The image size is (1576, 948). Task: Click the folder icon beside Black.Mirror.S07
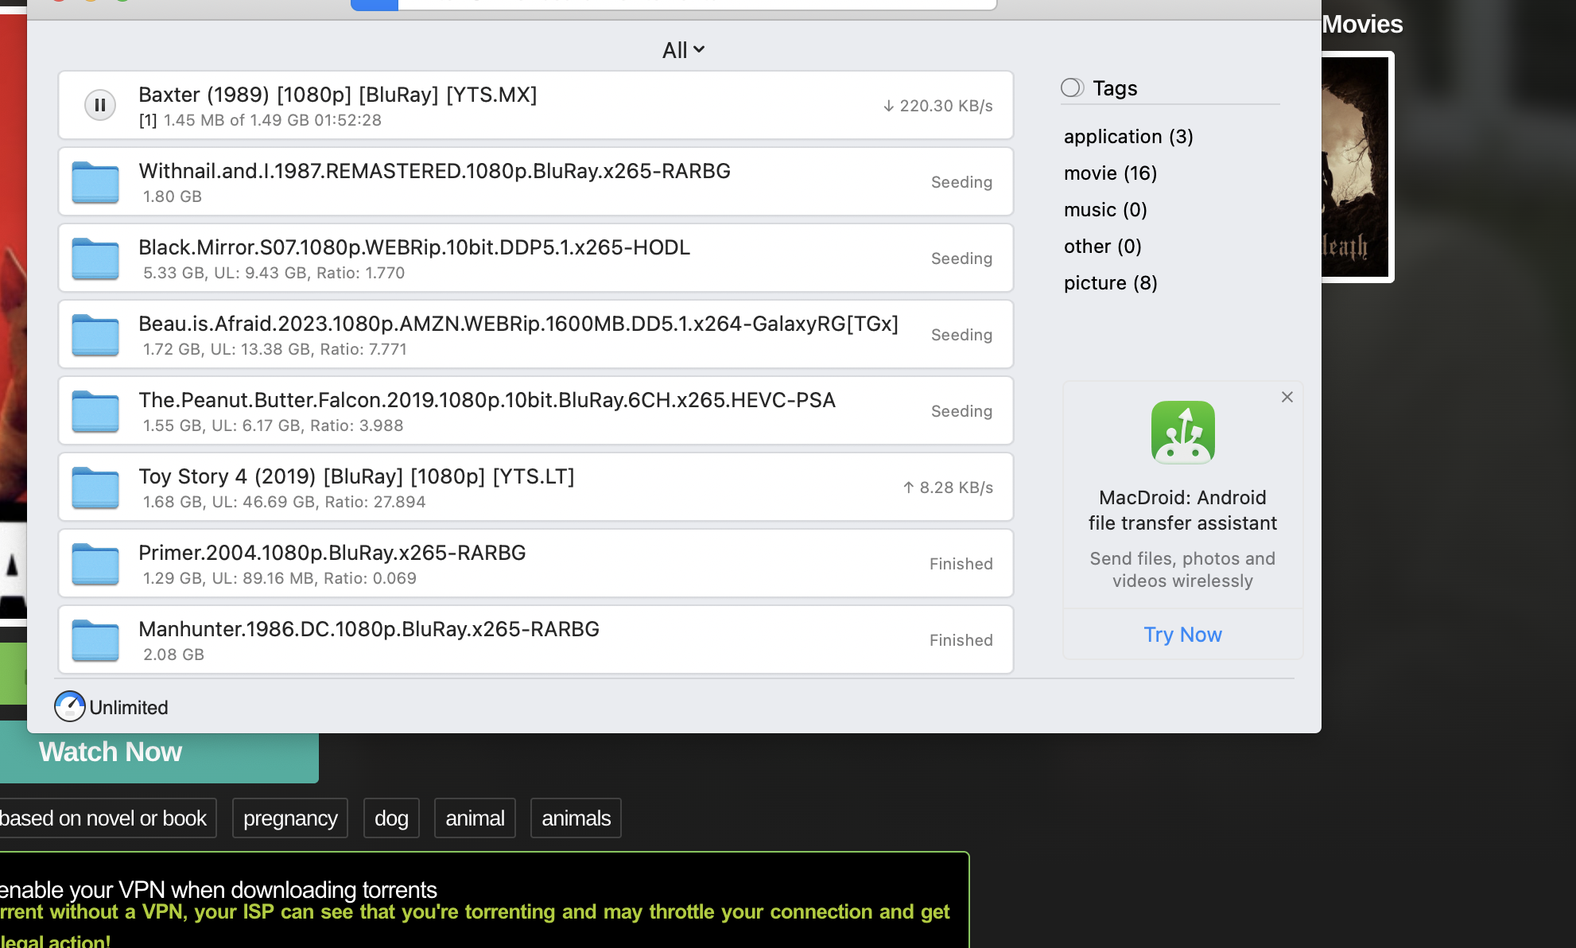[95, 258]
